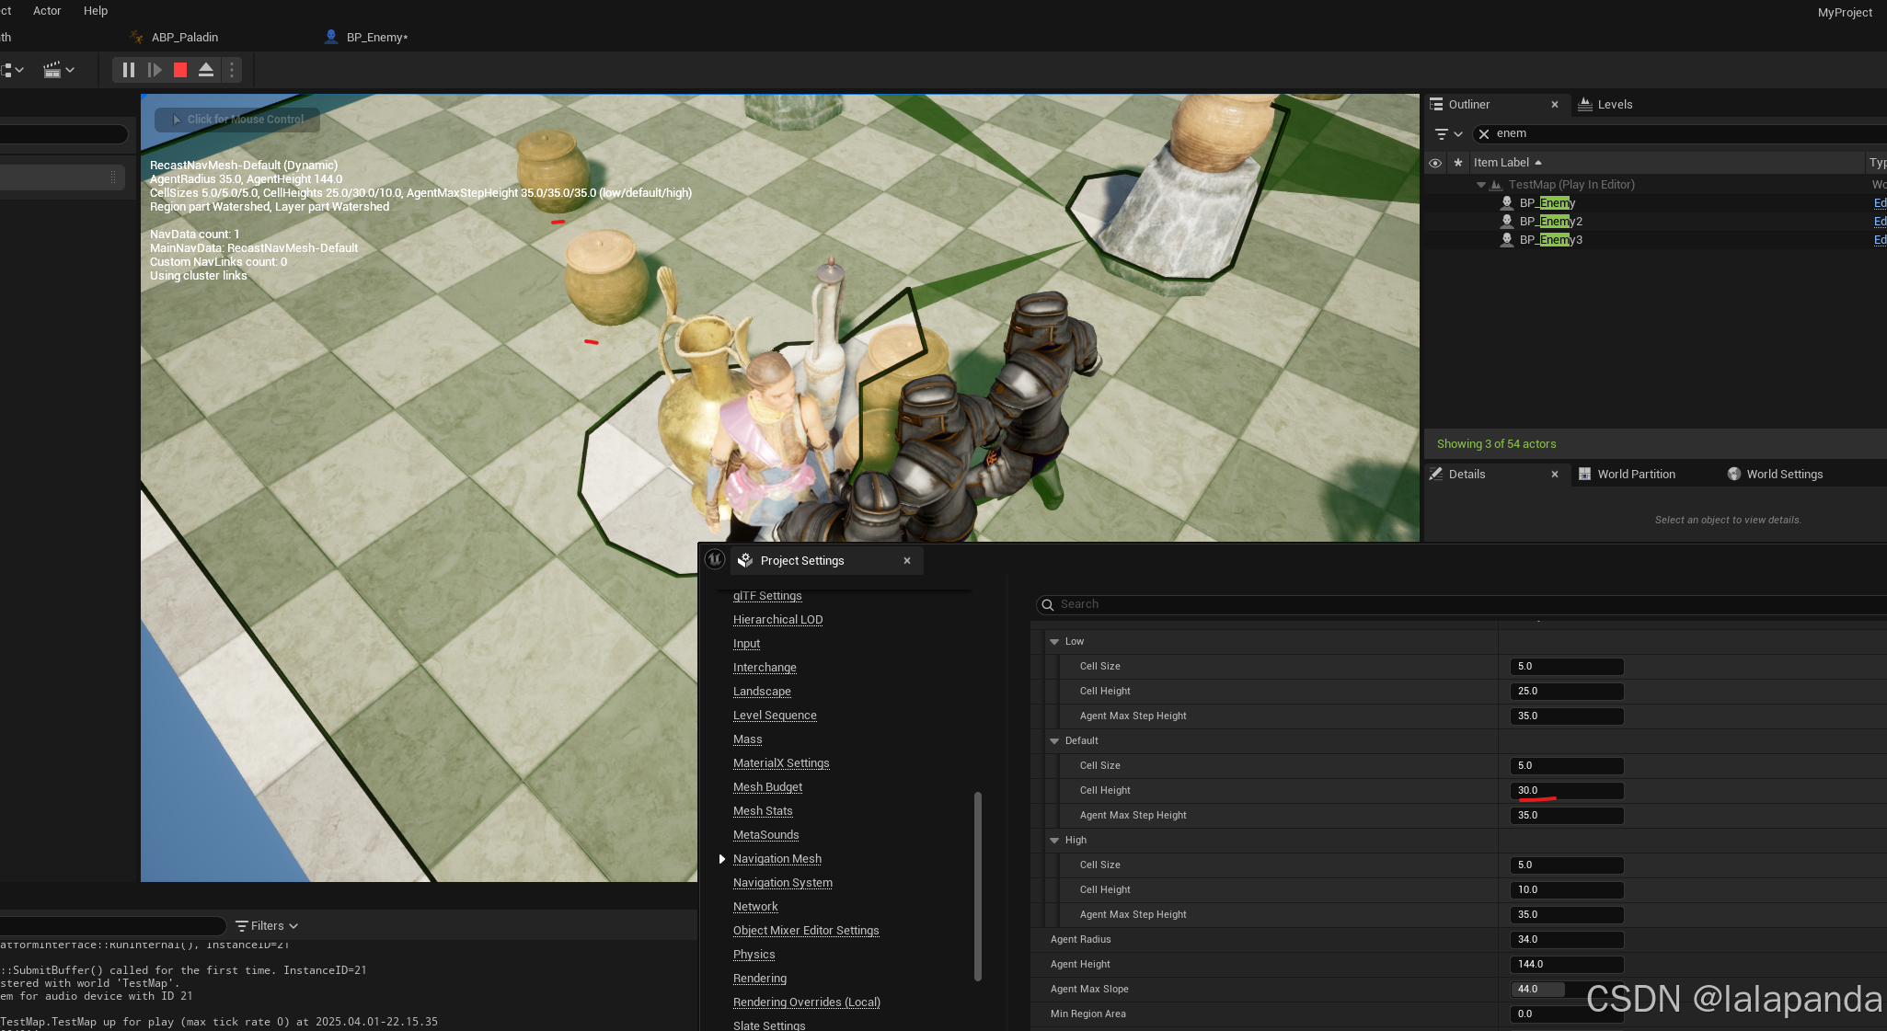
Task: Collapse the High resolution settings group
Action: (x=1054, y=841)
